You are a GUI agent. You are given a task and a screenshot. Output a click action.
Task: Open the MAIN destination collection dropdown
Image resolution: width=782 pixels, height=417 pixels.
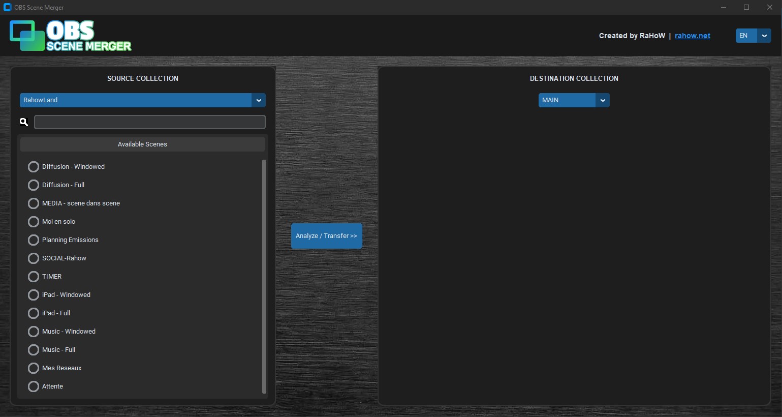click(567, 100)
